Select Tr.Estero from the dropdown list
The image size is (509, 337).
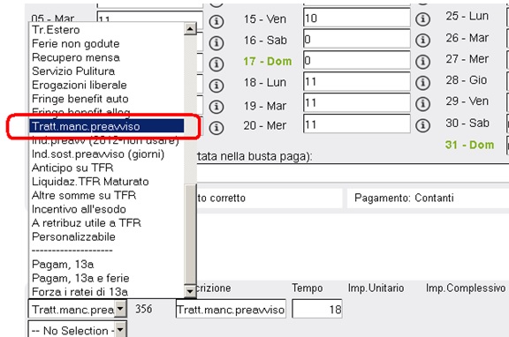(x=107, y=30)
